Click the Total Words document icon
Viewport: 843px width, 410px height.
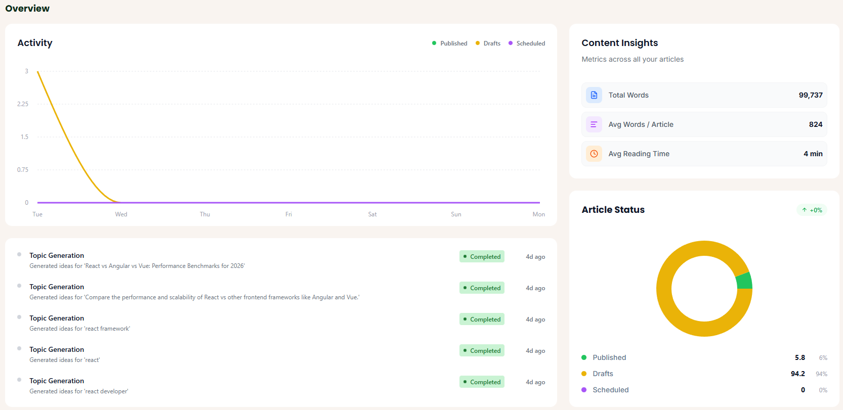594,95
